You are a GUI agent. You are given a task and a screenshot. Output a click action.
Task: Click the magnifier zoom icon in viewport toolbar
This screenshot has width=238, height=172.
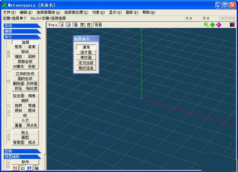tap(206, 25)
